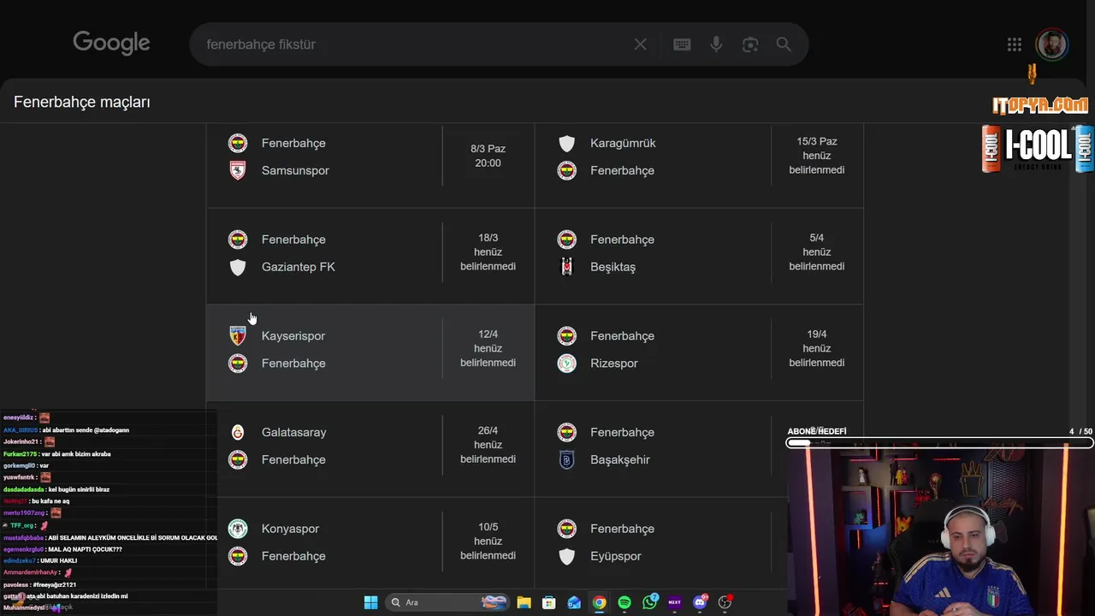The image size is (1095, 616).
Task: Click the Fenerbahçe maçları heading
Action: [x=82, y=102]
